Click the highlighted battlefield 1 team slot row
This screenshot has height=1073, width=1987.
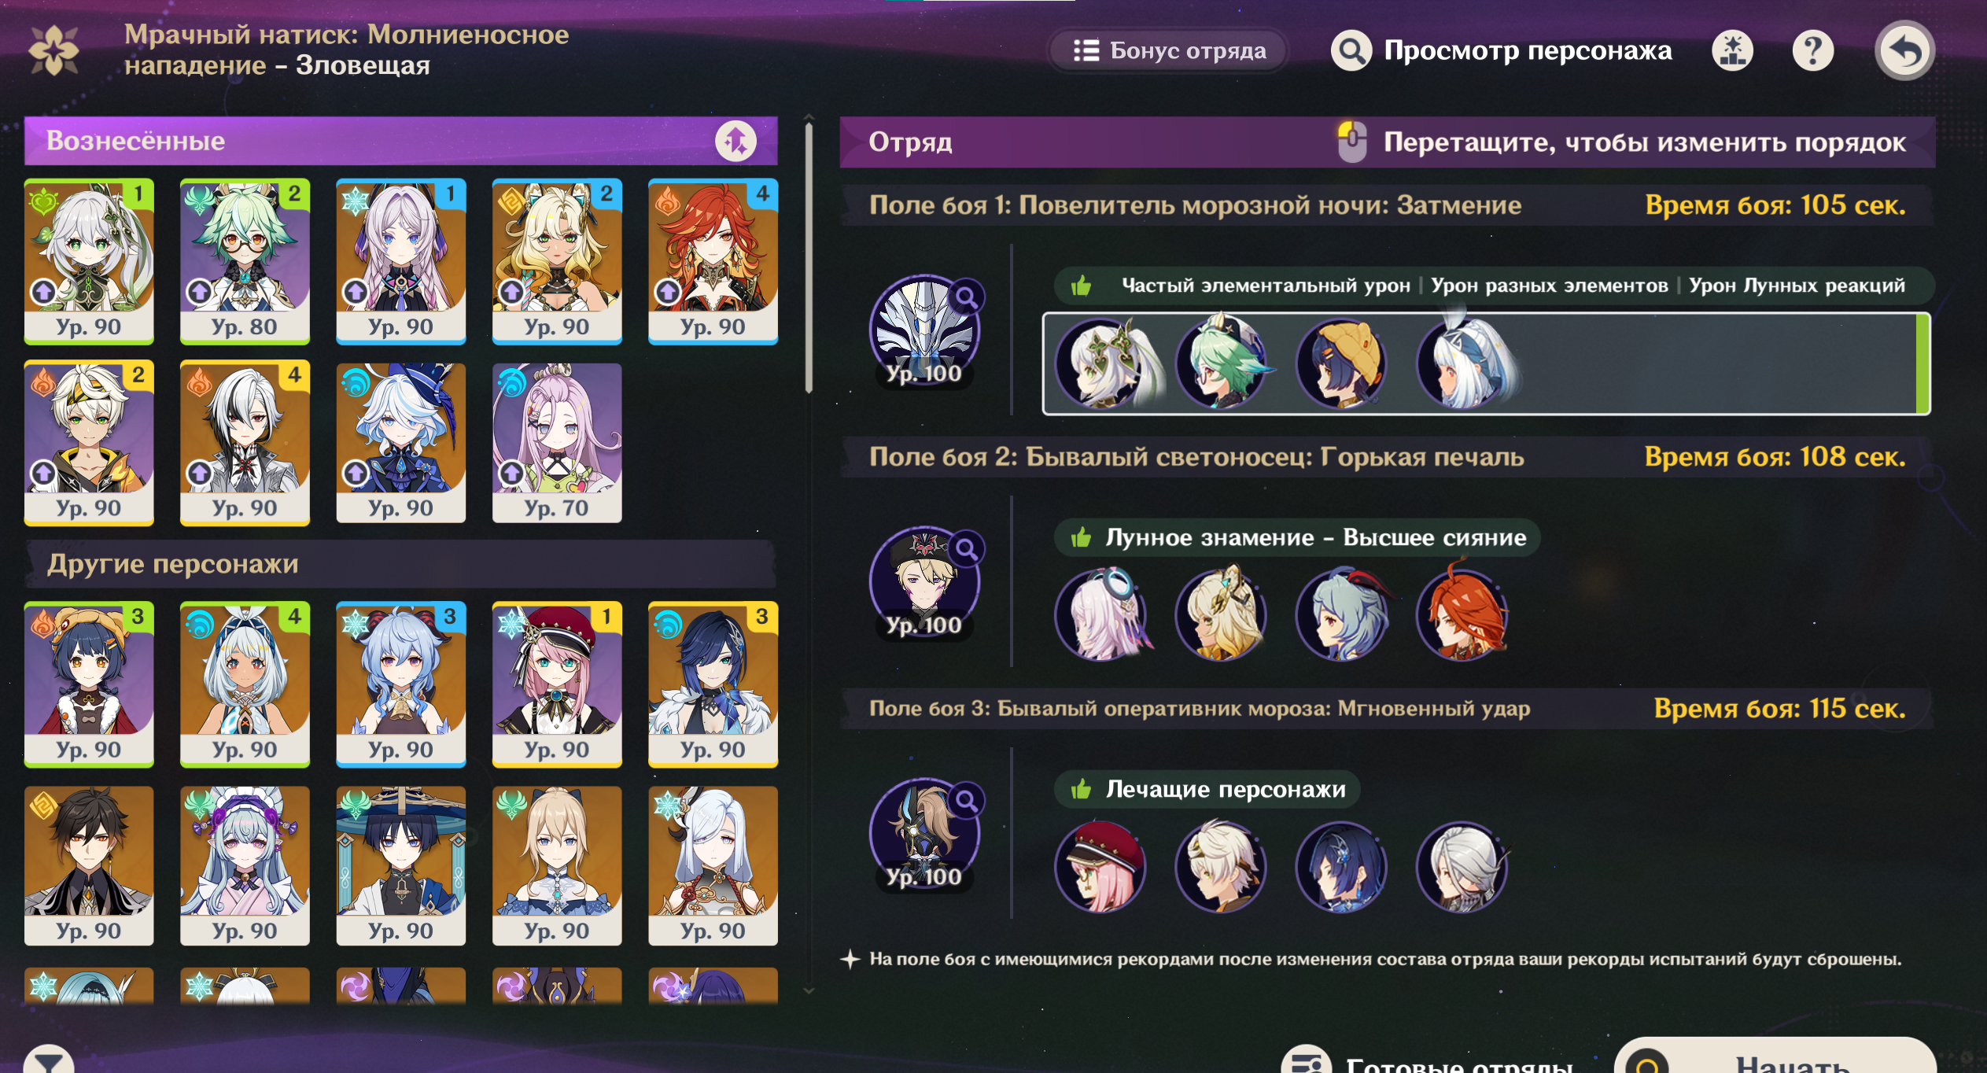click(1486, 363)
